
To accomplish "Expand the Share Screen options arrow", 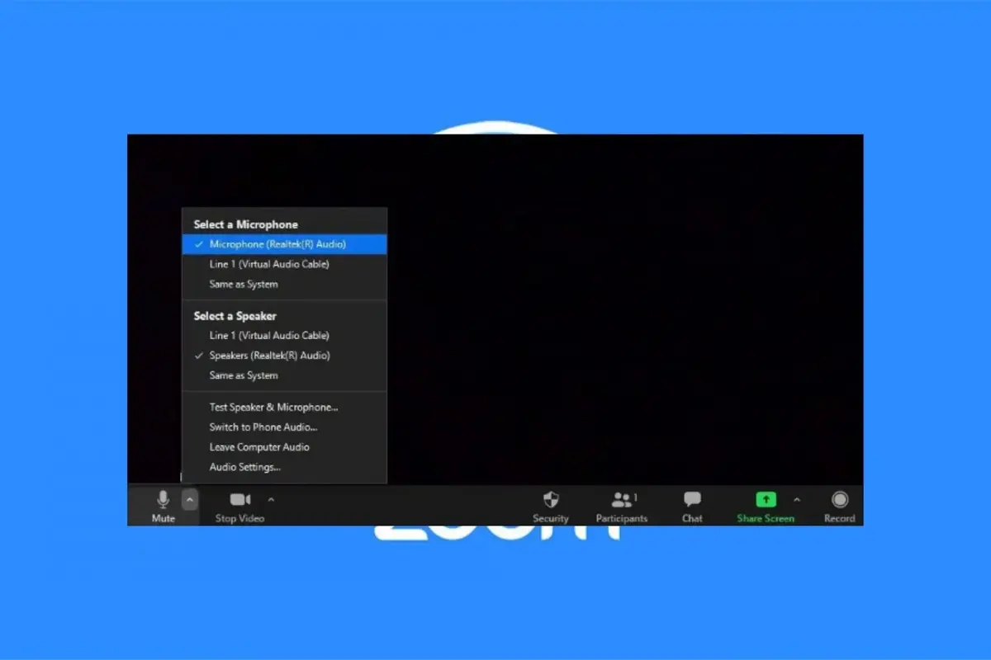I will pyautogui.click(x=796, y=499).
